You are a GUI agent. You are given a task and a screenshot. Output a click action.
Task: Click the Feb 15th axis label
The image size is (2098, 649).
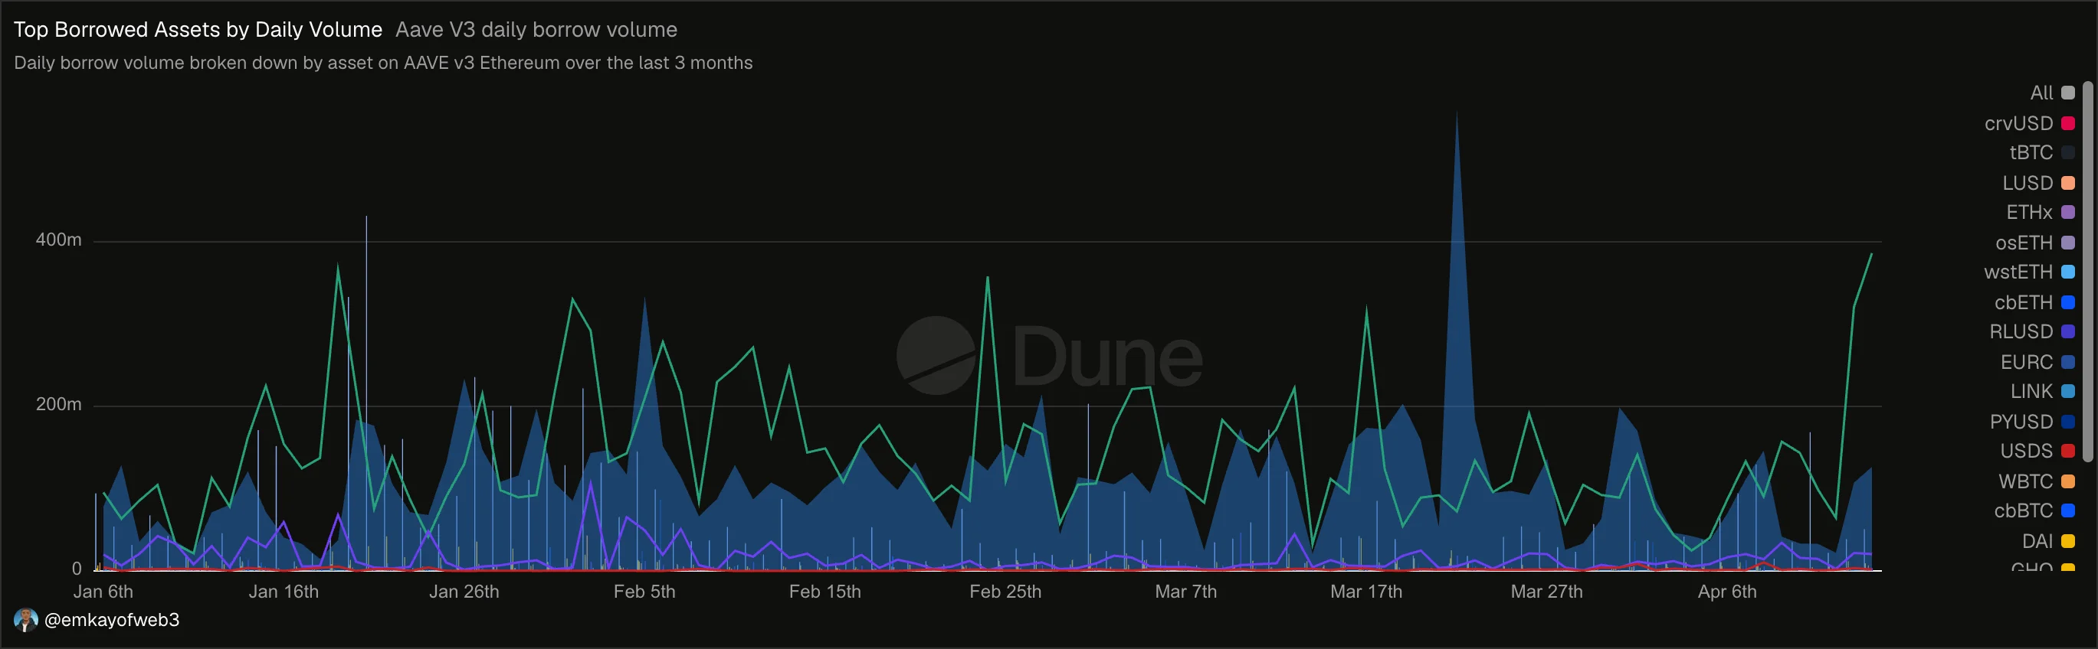click(x=825, y=592)
